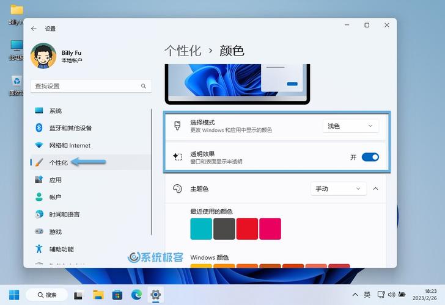Click the 应用 apps icon
445x305 pixels.
click(39, 179)
